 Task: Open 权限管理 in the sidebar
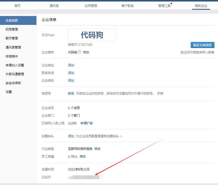(12, 29)
